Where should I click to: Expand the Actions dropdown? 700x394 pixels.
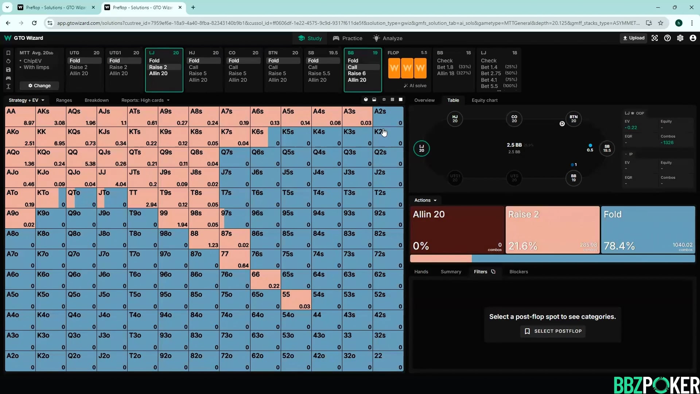(425, 200)
